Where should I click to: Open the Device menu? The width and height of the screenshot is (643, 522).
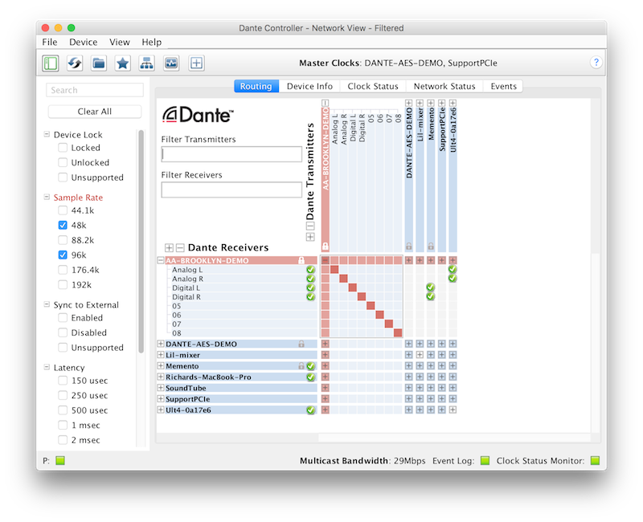[84, 43]
